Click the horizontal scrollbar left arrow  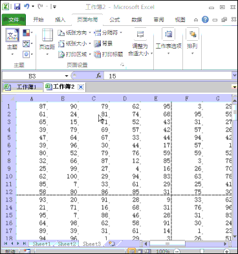146,244
